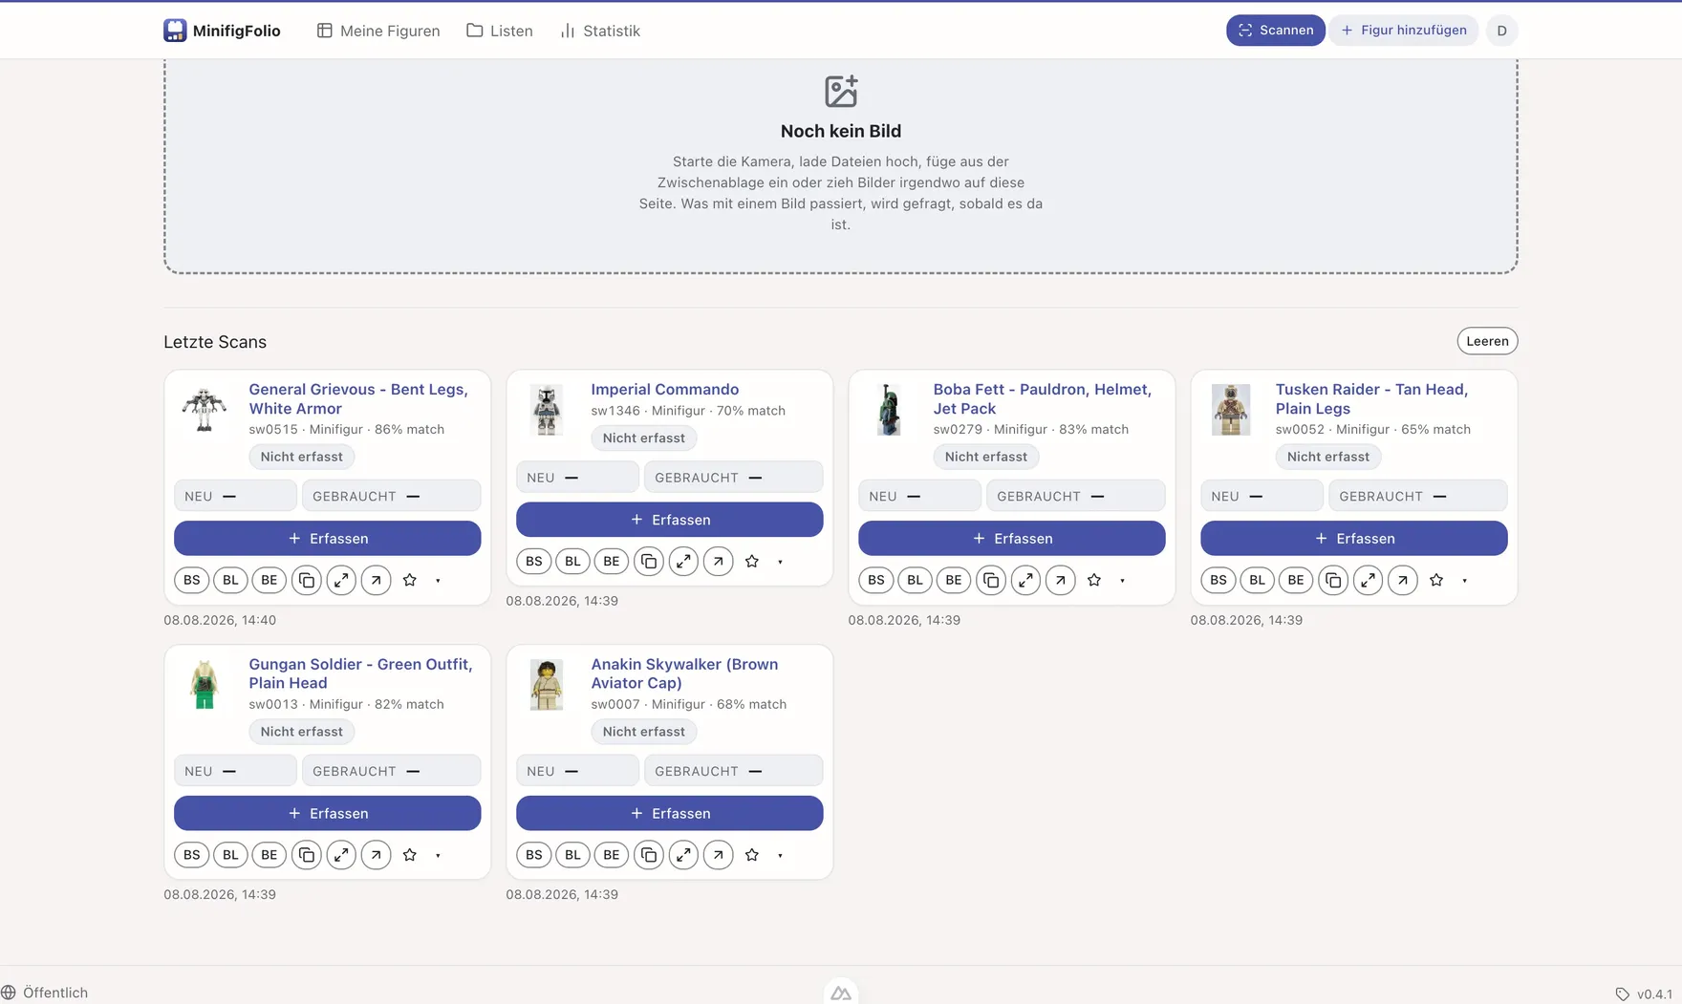Expand the Anakin Skywalker card view
1682x1004 pixels.
click(x=683, y=855)
